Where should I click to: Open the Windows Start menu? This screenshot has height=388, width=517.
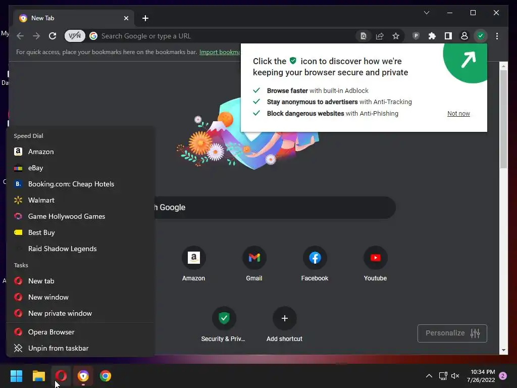tap(16, 376)
